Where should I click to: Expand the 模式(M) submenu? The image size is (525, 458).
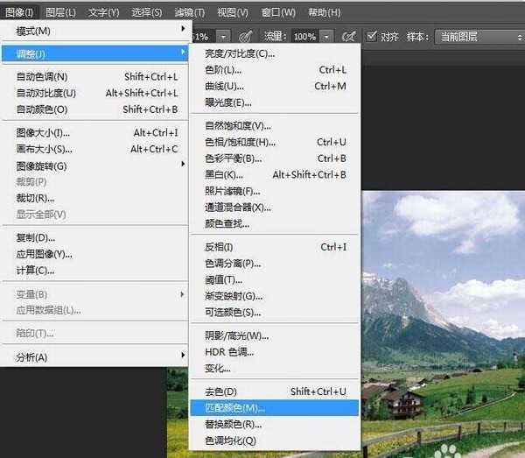33,31
